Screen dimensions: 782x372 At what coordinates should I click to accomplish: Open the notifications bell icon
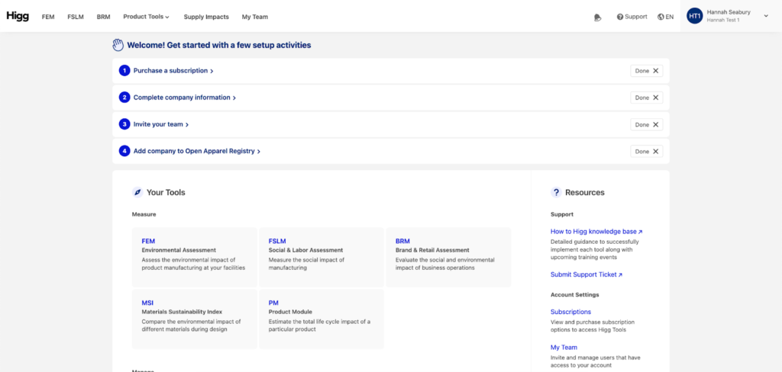597,17
